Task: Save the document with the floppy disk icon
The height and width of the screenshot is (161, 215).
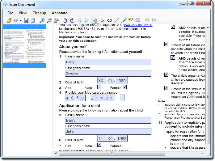Action: [x=26, y=21]
